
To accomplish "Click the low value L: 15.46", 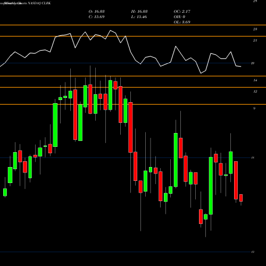I will coord(139,17).
